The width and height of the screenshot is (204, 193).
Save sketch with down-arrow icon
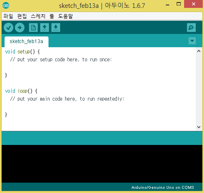(x=56, y=28)
